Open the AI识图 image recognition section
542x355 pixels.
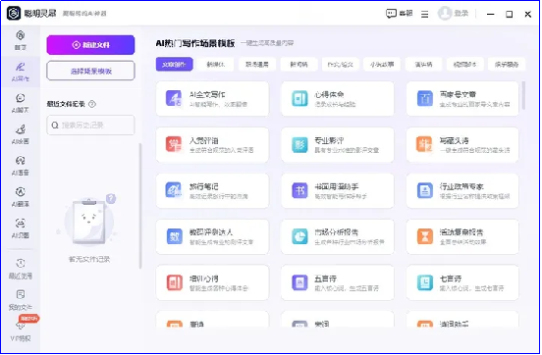click(x=21, y=228)
